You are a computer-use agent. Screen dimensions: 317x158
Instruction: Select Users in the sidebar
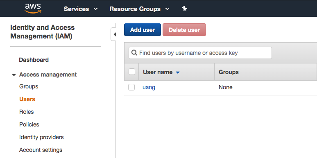[x=27, y=99]
